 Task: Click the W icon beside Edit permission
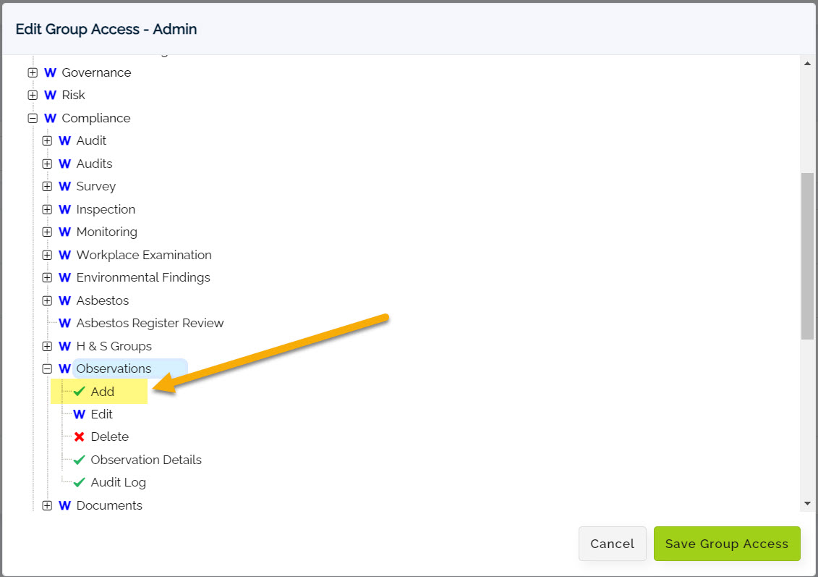point(80,414)
